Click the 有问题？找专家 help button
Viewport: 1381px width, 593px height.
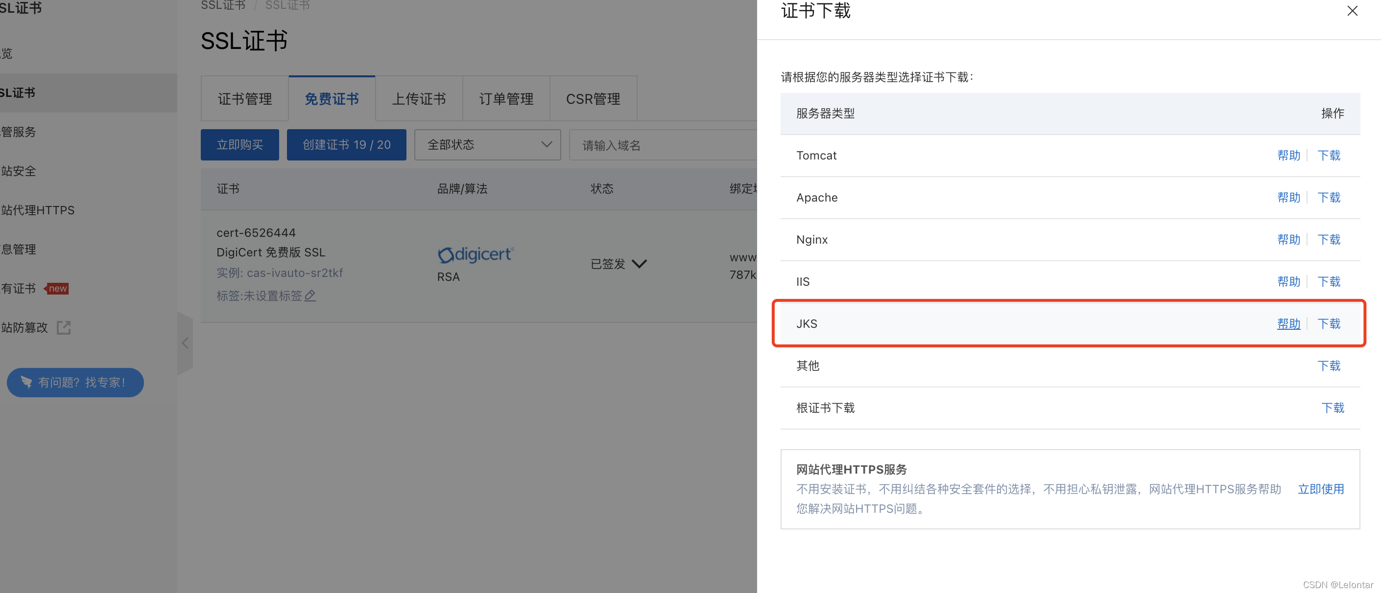[x=75, y=382]
